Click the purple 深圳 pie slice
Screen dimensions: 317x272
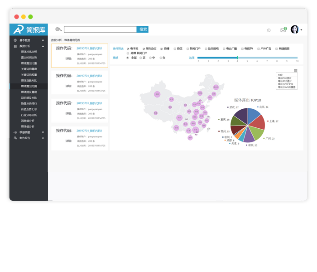[x=249, y=136]
